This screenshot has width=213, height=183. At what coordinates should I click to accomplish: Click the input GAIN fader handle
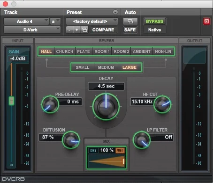tap(11, 101)
